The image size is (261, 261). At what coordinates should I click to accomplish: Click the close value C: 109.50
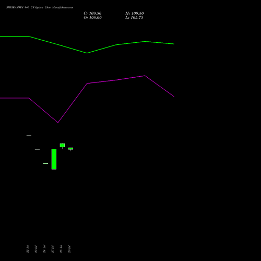click(92, 14)
